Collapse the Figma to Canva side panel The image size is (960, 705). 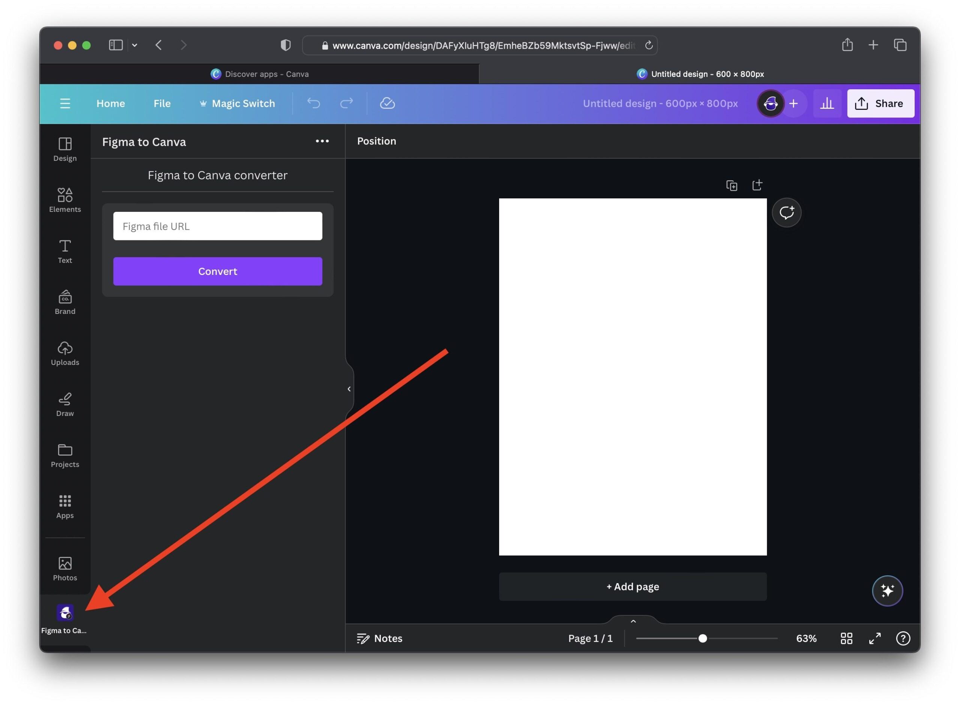(x=349, y=389)
